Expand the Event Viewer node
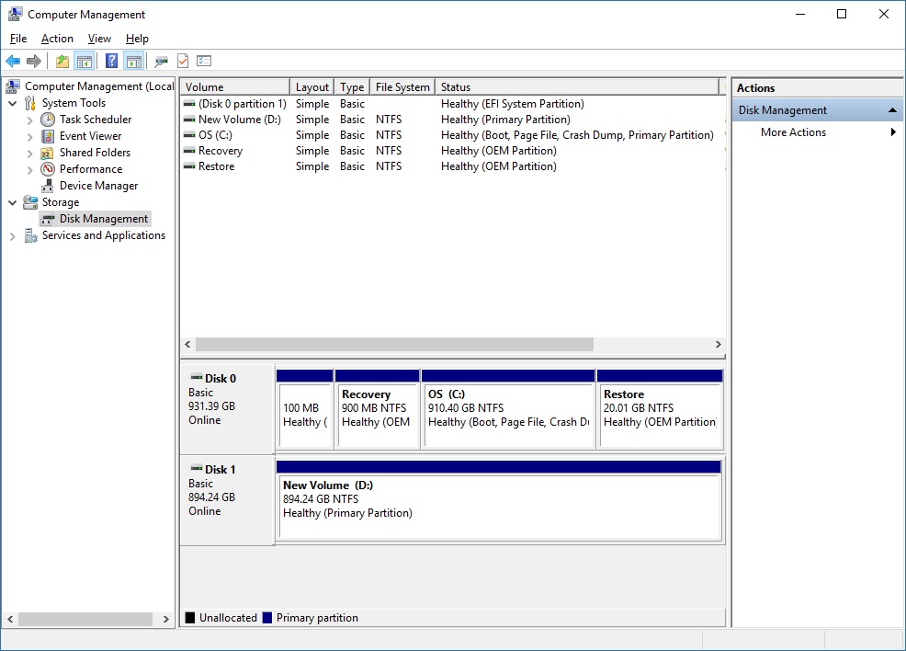The width and height of the screenshot is (906, 651). (30, 137)
